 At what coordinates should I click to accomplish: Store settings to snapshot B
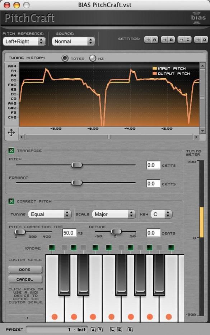coord(168,40)
